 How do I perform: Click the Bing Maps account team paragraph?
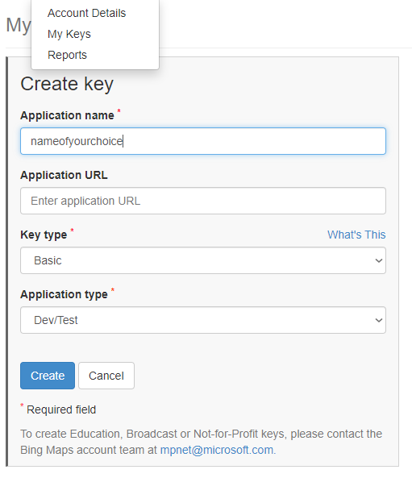(202, 442)
